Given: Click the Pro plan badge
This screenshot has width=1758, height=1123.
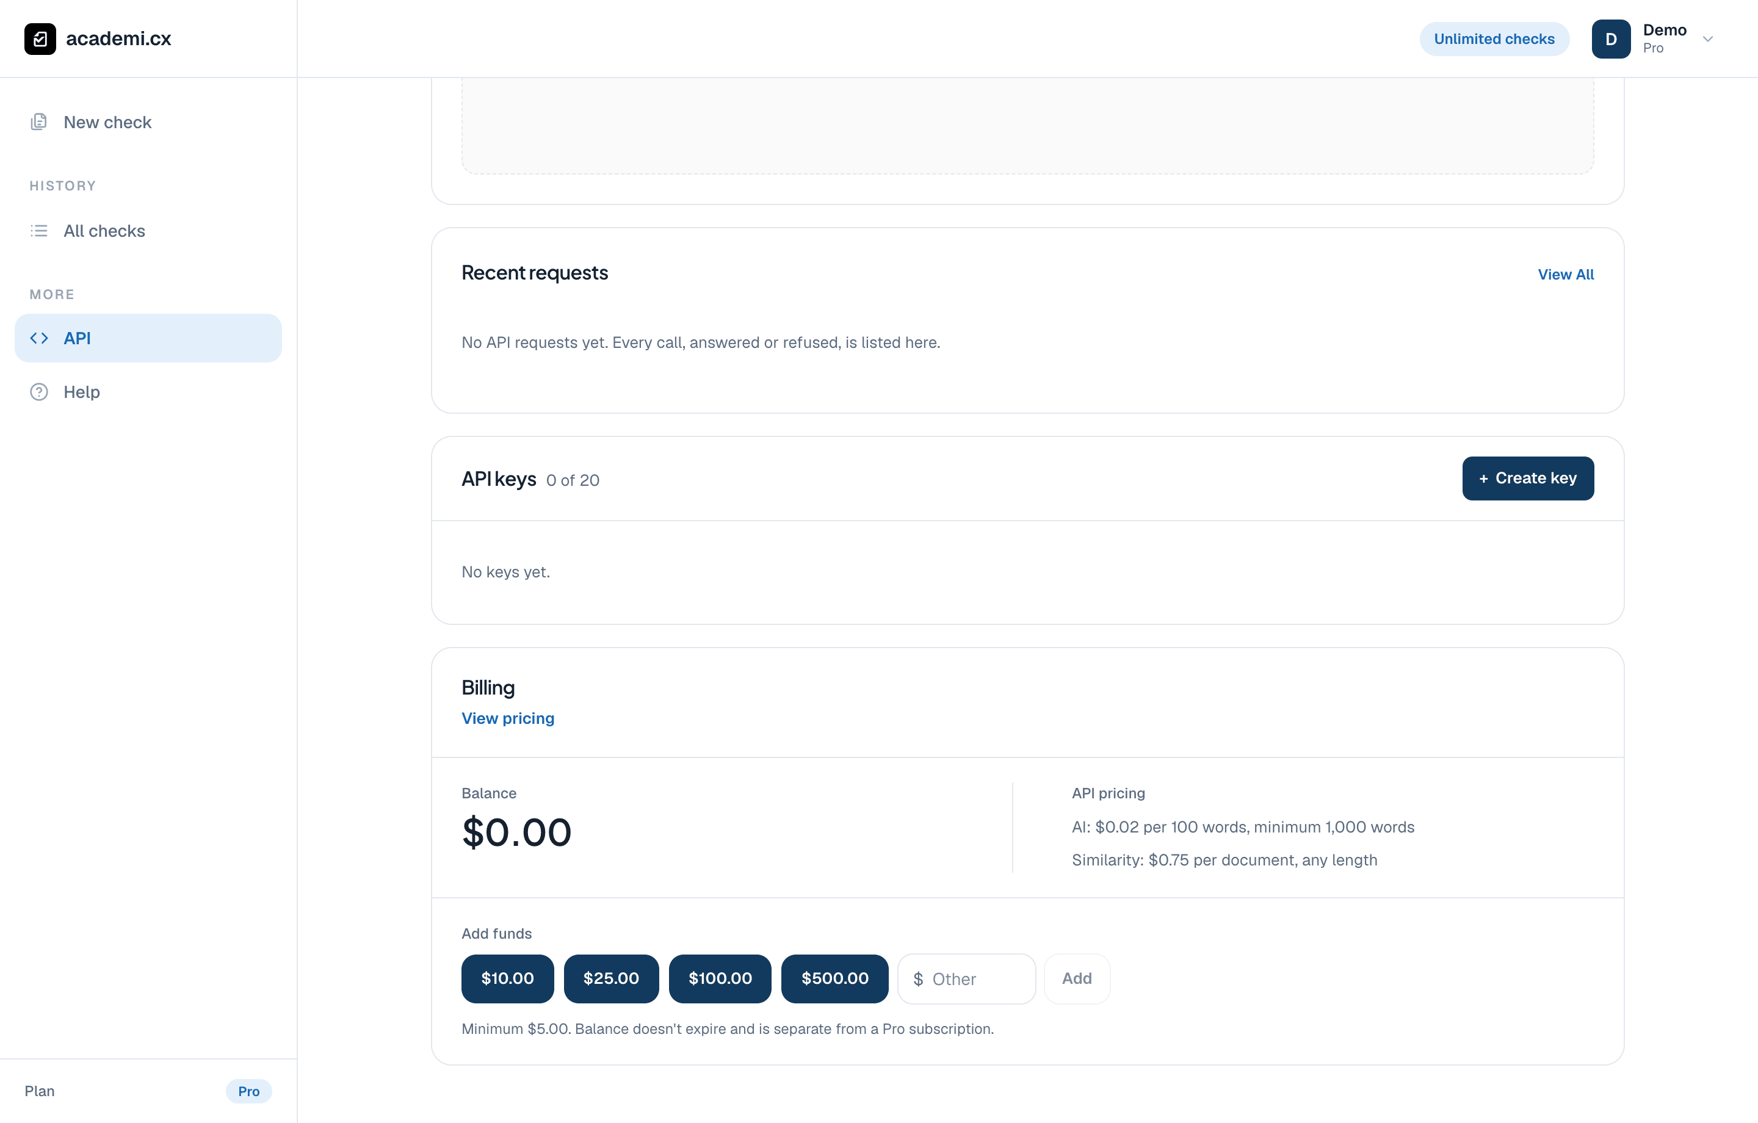Looking at the screenshot, I should pyautogui.click(x=248, y=1091).
